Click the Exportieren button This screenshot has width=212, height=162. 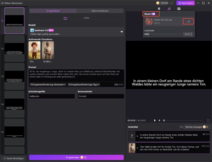(185, 3)
